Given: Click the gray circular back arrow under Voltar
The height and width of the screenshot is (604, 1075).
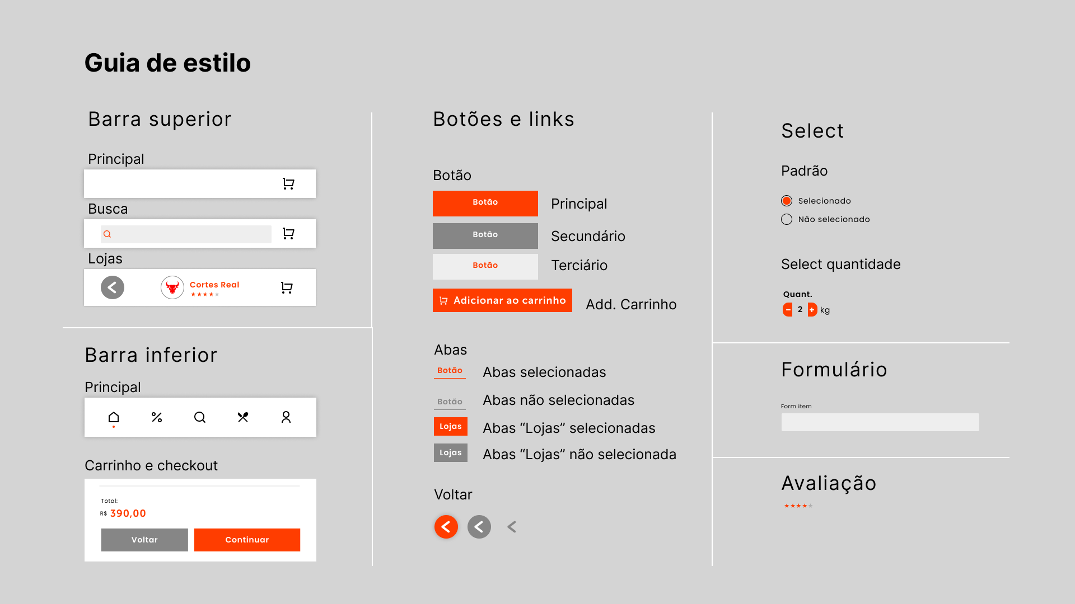Looking at the screenshot, I should (479, 527).
